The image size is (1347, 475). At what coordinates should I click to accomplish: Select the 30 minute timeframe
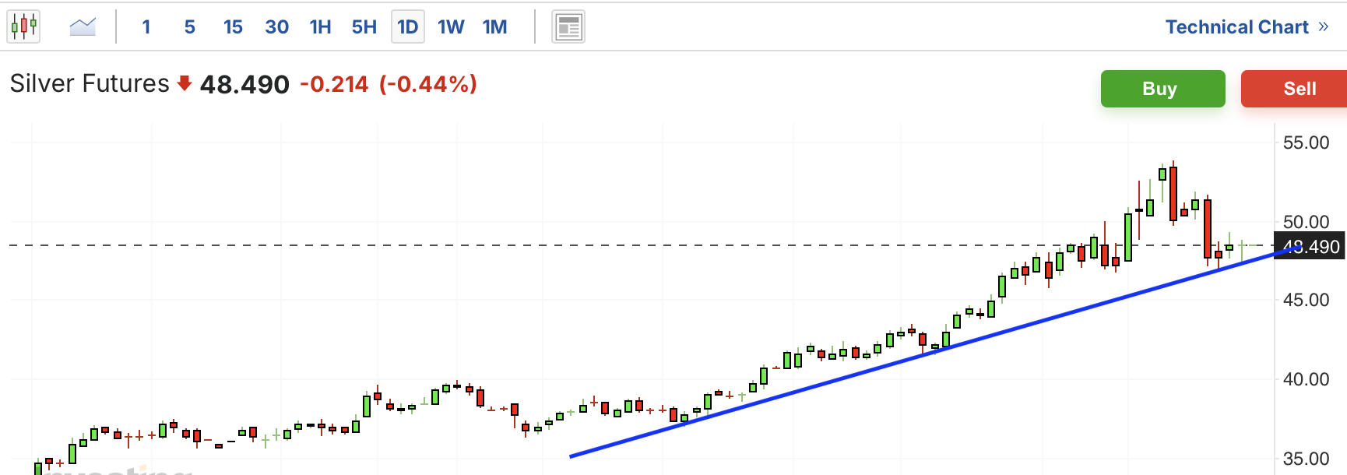pos(276,27)
